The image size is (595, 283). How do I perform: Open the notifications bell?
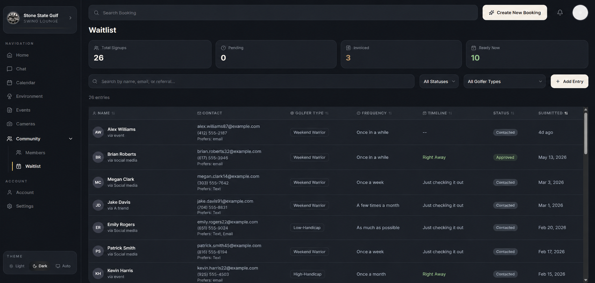[560, 12]
